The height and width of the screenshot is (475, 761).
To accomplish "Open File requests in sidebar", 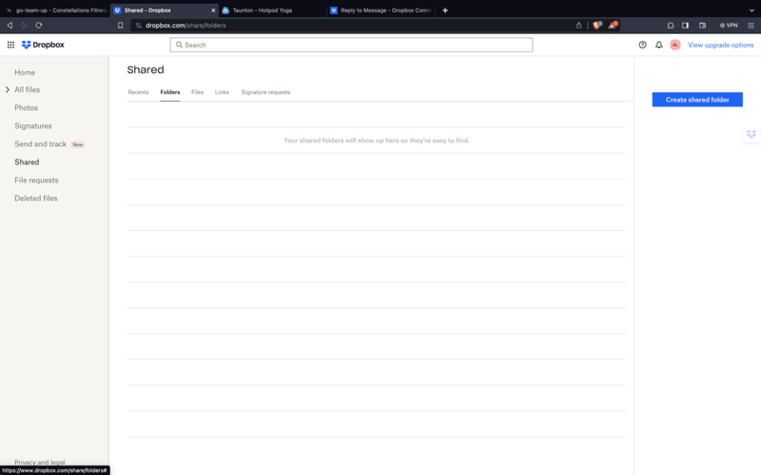I will tap(36, 180).
